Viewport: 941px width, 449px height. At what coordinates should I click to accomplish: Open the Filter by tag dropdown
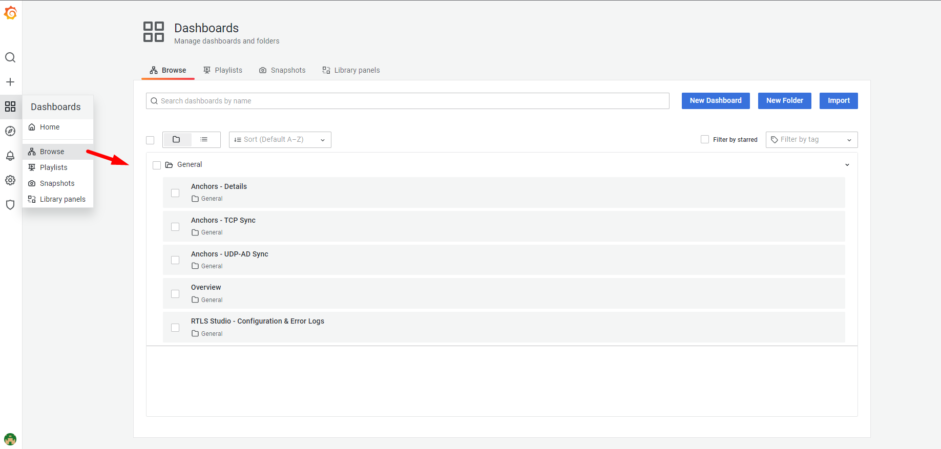pos(812,140)
